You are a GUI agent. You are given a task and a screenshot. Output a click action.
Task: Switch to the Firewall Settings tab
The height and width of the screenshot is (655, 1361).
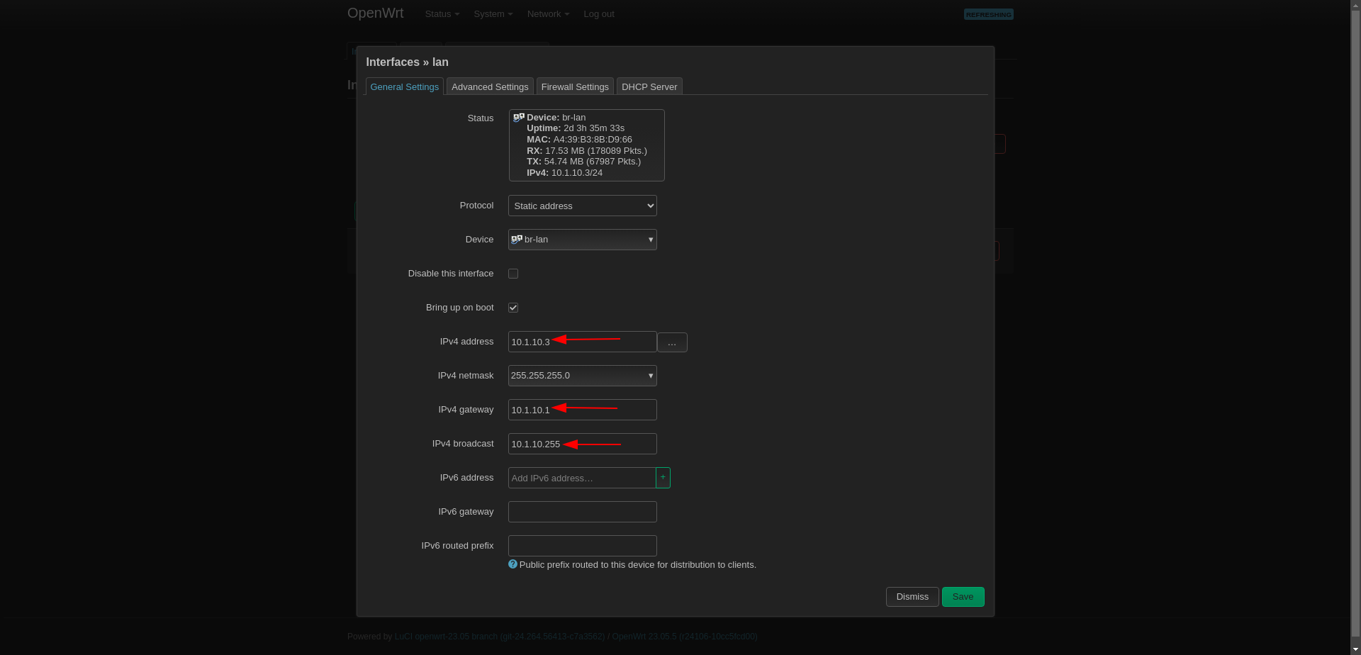pyautogui.click(x=575, y=86)
